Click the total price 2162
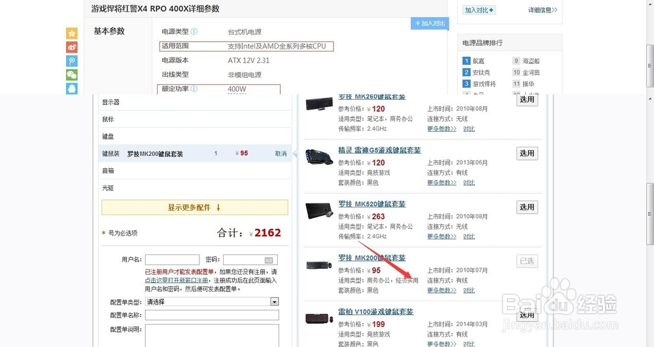This screenshot has width=654, height=347. click(267, 233)
